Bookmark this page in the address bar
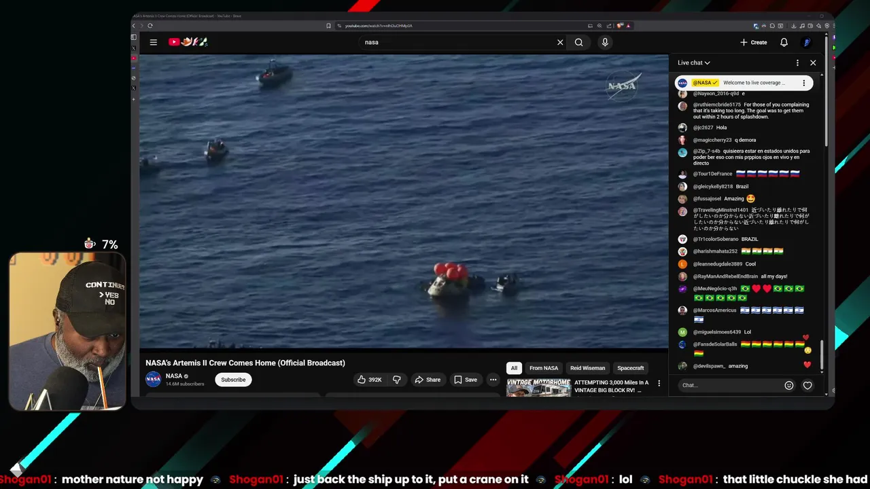 point(329,26)
